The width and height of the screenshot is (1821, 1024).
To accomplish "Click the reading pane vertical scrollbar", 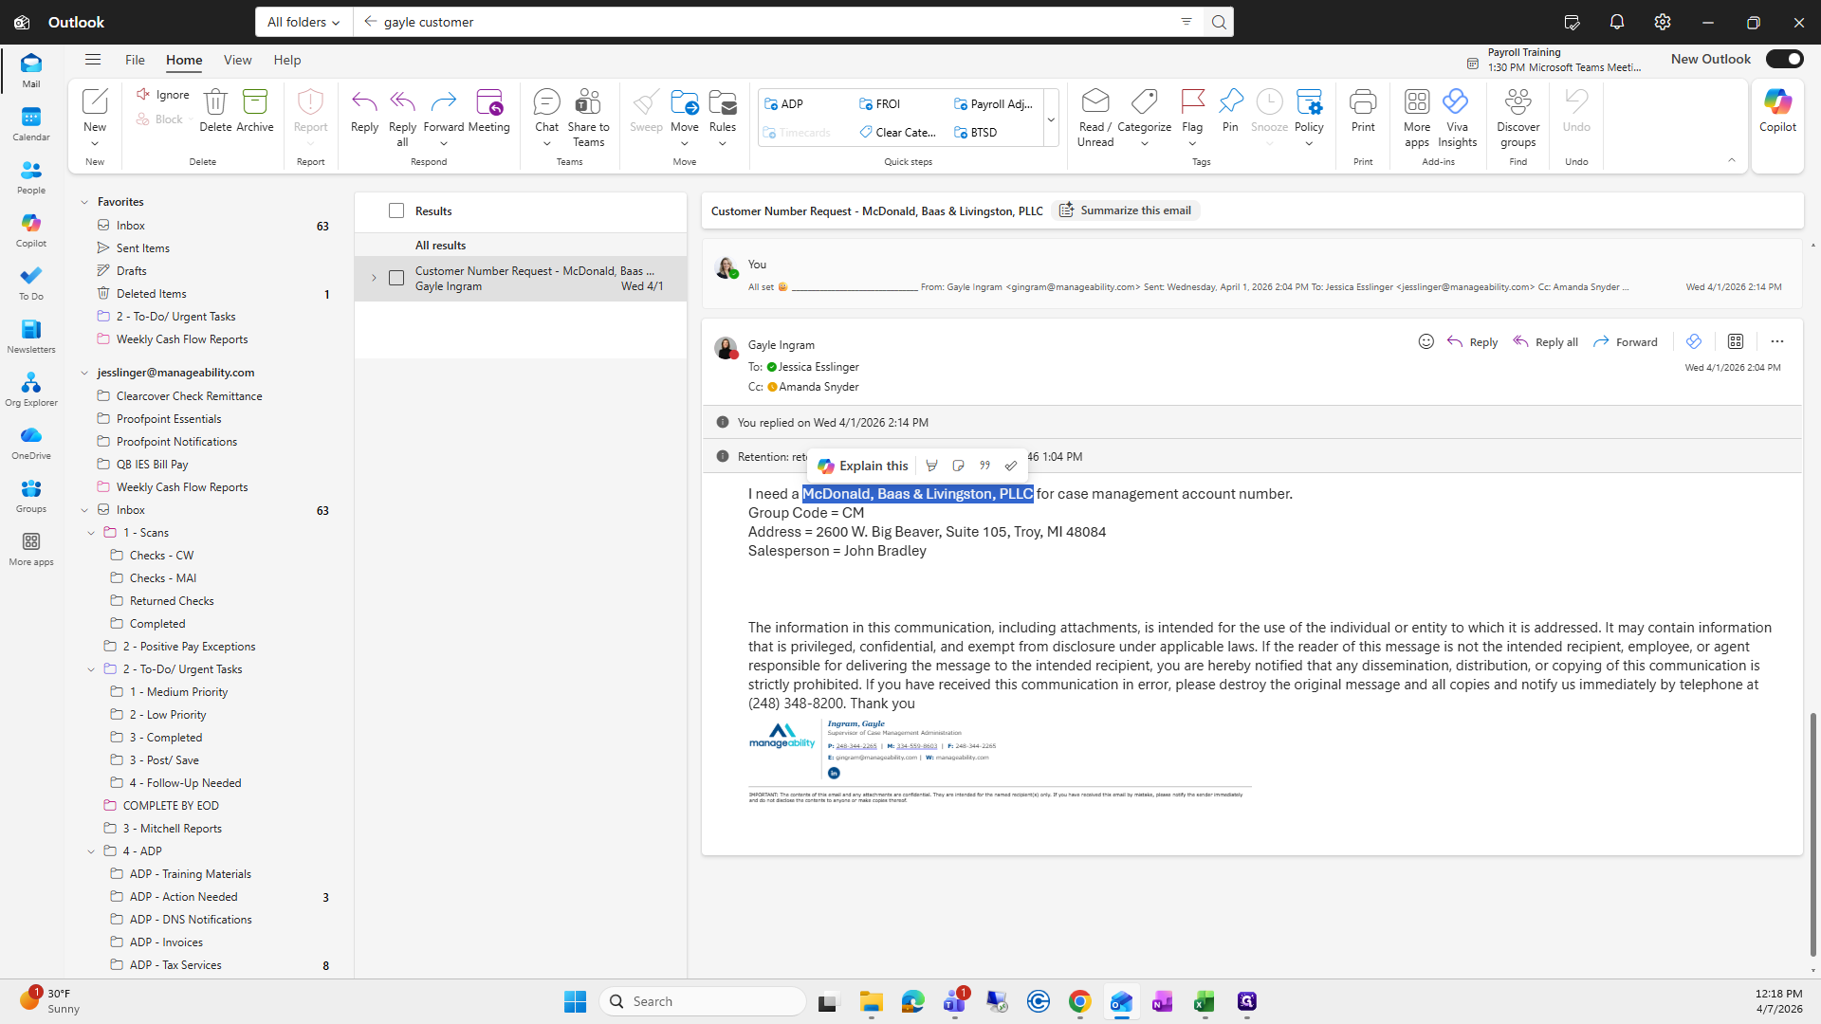I will [x=1813, y=834].
